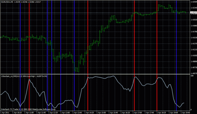
Task: Click the '1 Apr 18:20' time label
Action: 161,113
